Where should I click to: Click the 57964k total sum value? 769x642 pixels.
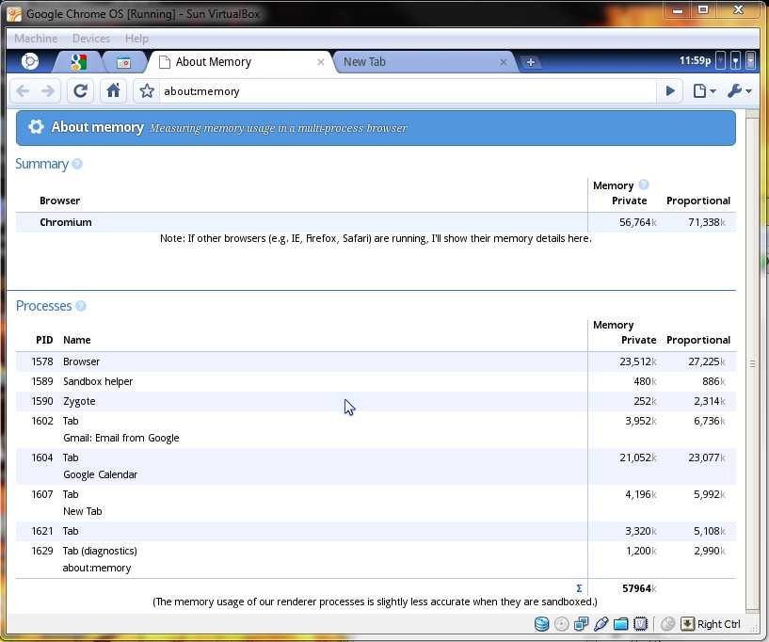pos(639,588)
